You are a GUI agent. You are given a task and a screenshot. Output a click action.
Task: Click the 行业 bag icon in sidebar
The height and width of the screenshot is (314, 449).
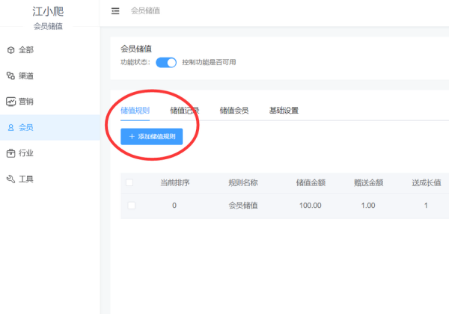coord(11,153)
